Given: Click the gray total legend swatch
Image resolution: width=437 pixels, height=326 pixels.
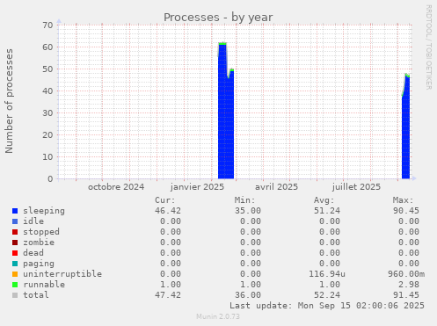Looking at the screenshot, I should point(15,295).
